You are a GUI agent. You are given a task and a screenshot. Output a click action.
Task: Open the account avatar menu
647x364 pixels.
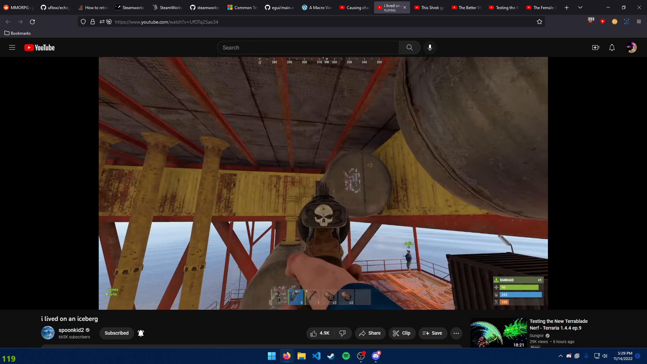(x=631, y=48)
